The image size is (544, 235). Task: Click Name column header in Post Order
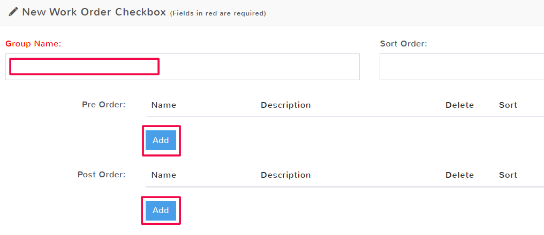point(164,175)
